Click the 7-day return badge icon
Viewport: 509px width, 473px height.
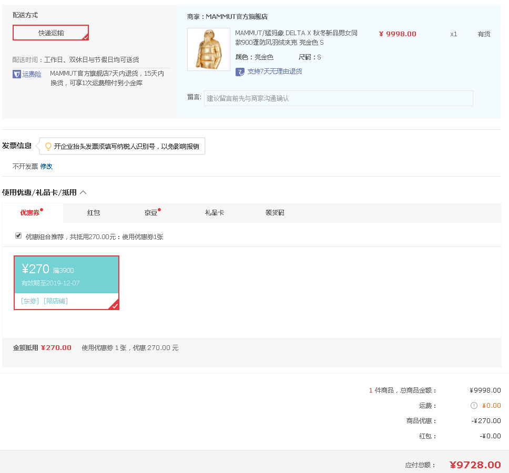coord(240,71)
